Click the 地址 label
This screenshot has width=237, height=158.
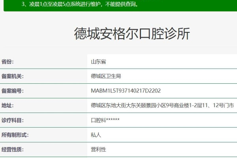pyautogui.click(x=8, y=105)
